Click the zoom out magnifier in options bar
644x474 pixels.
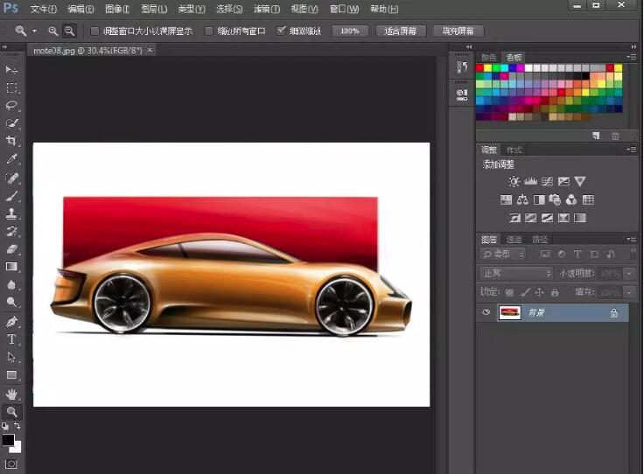point(69,31)
